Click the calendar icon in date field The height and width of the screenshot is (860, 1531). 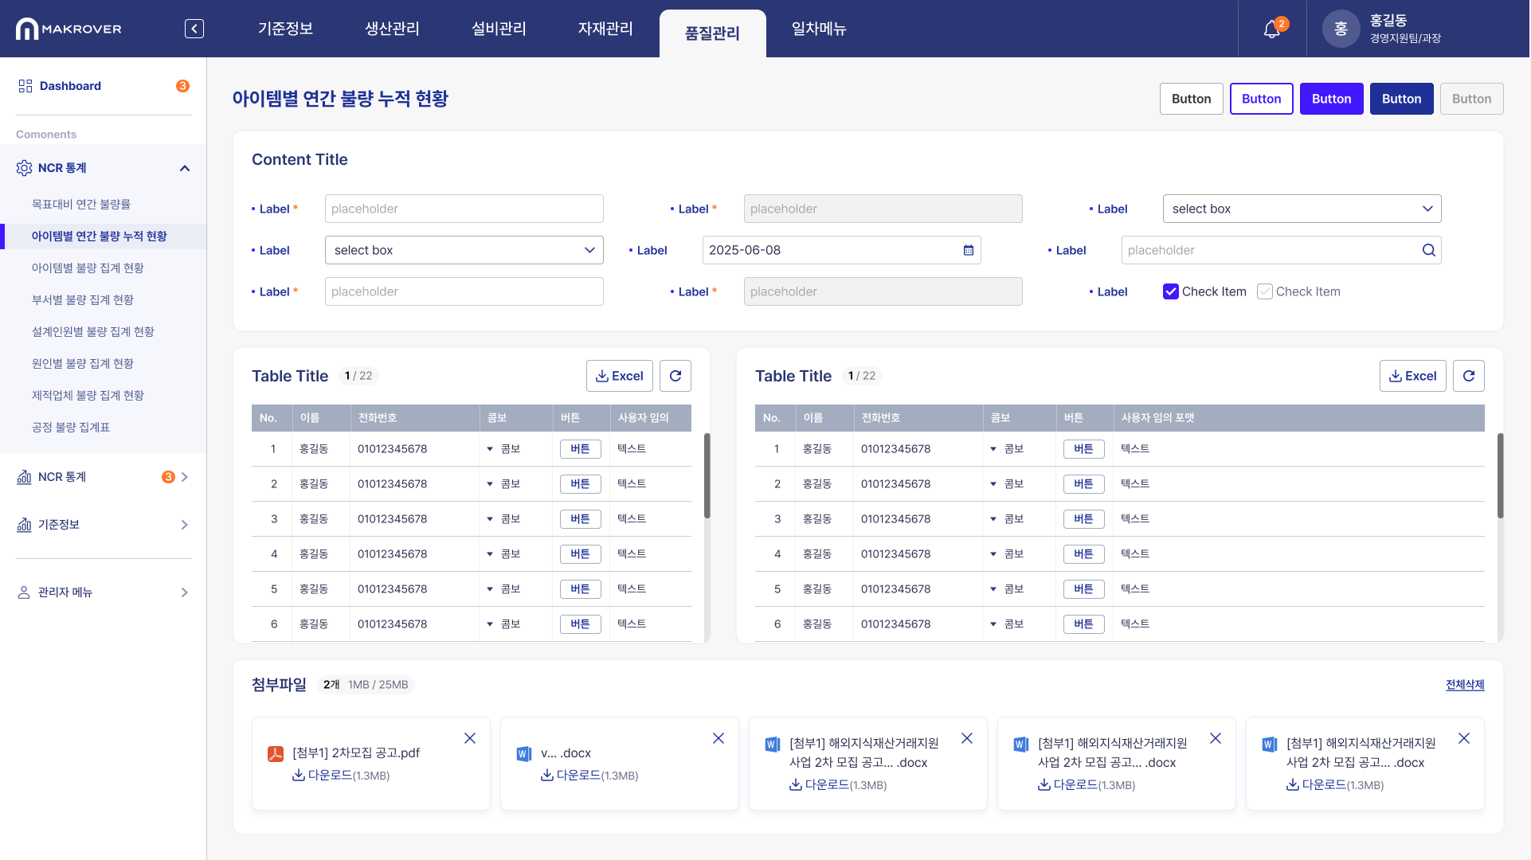pos(968,250)
